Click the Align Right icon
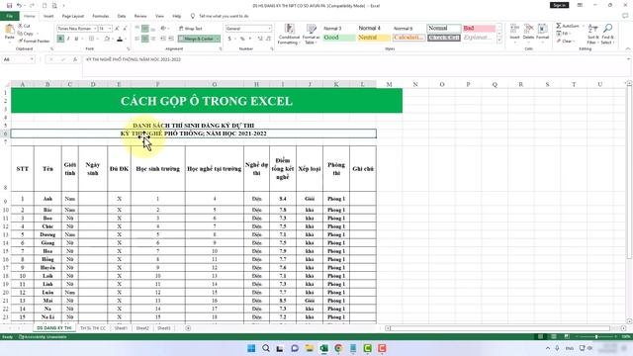The height and width of the screenshot is (356, 633). 153,39
